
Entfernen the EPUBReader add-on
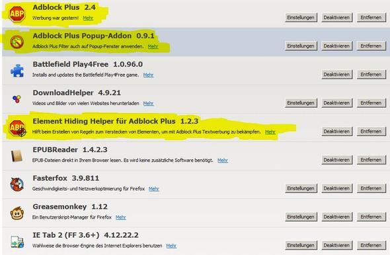point(371,160)
